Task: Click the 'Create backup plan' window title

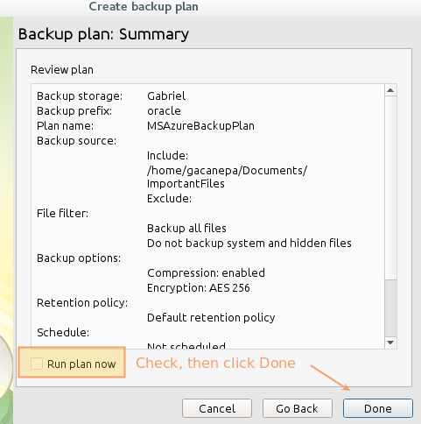Action: pyautogui.click(x=144, y=6)
